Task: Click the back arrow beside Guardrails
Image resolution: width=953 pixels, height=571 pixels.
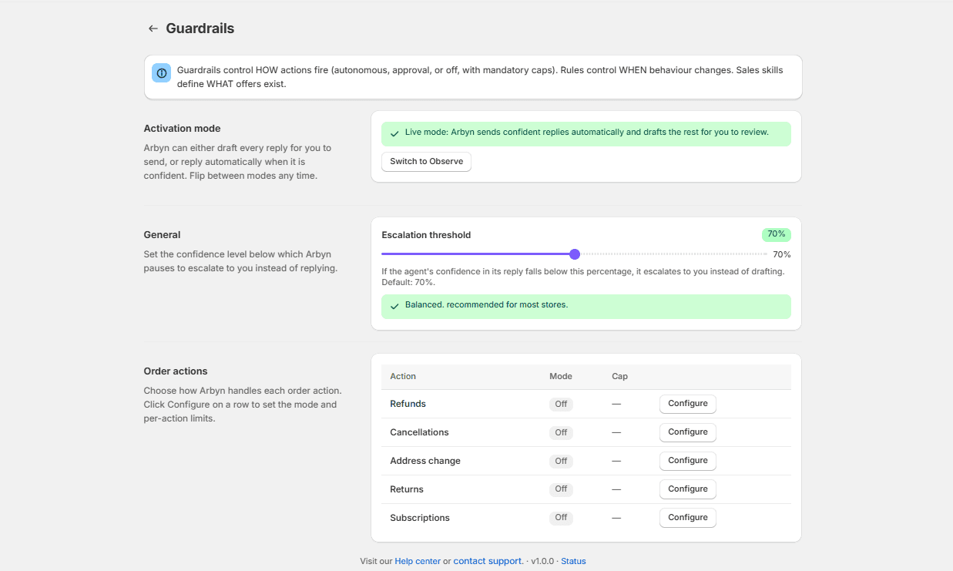Action: (x=153, y=29)
